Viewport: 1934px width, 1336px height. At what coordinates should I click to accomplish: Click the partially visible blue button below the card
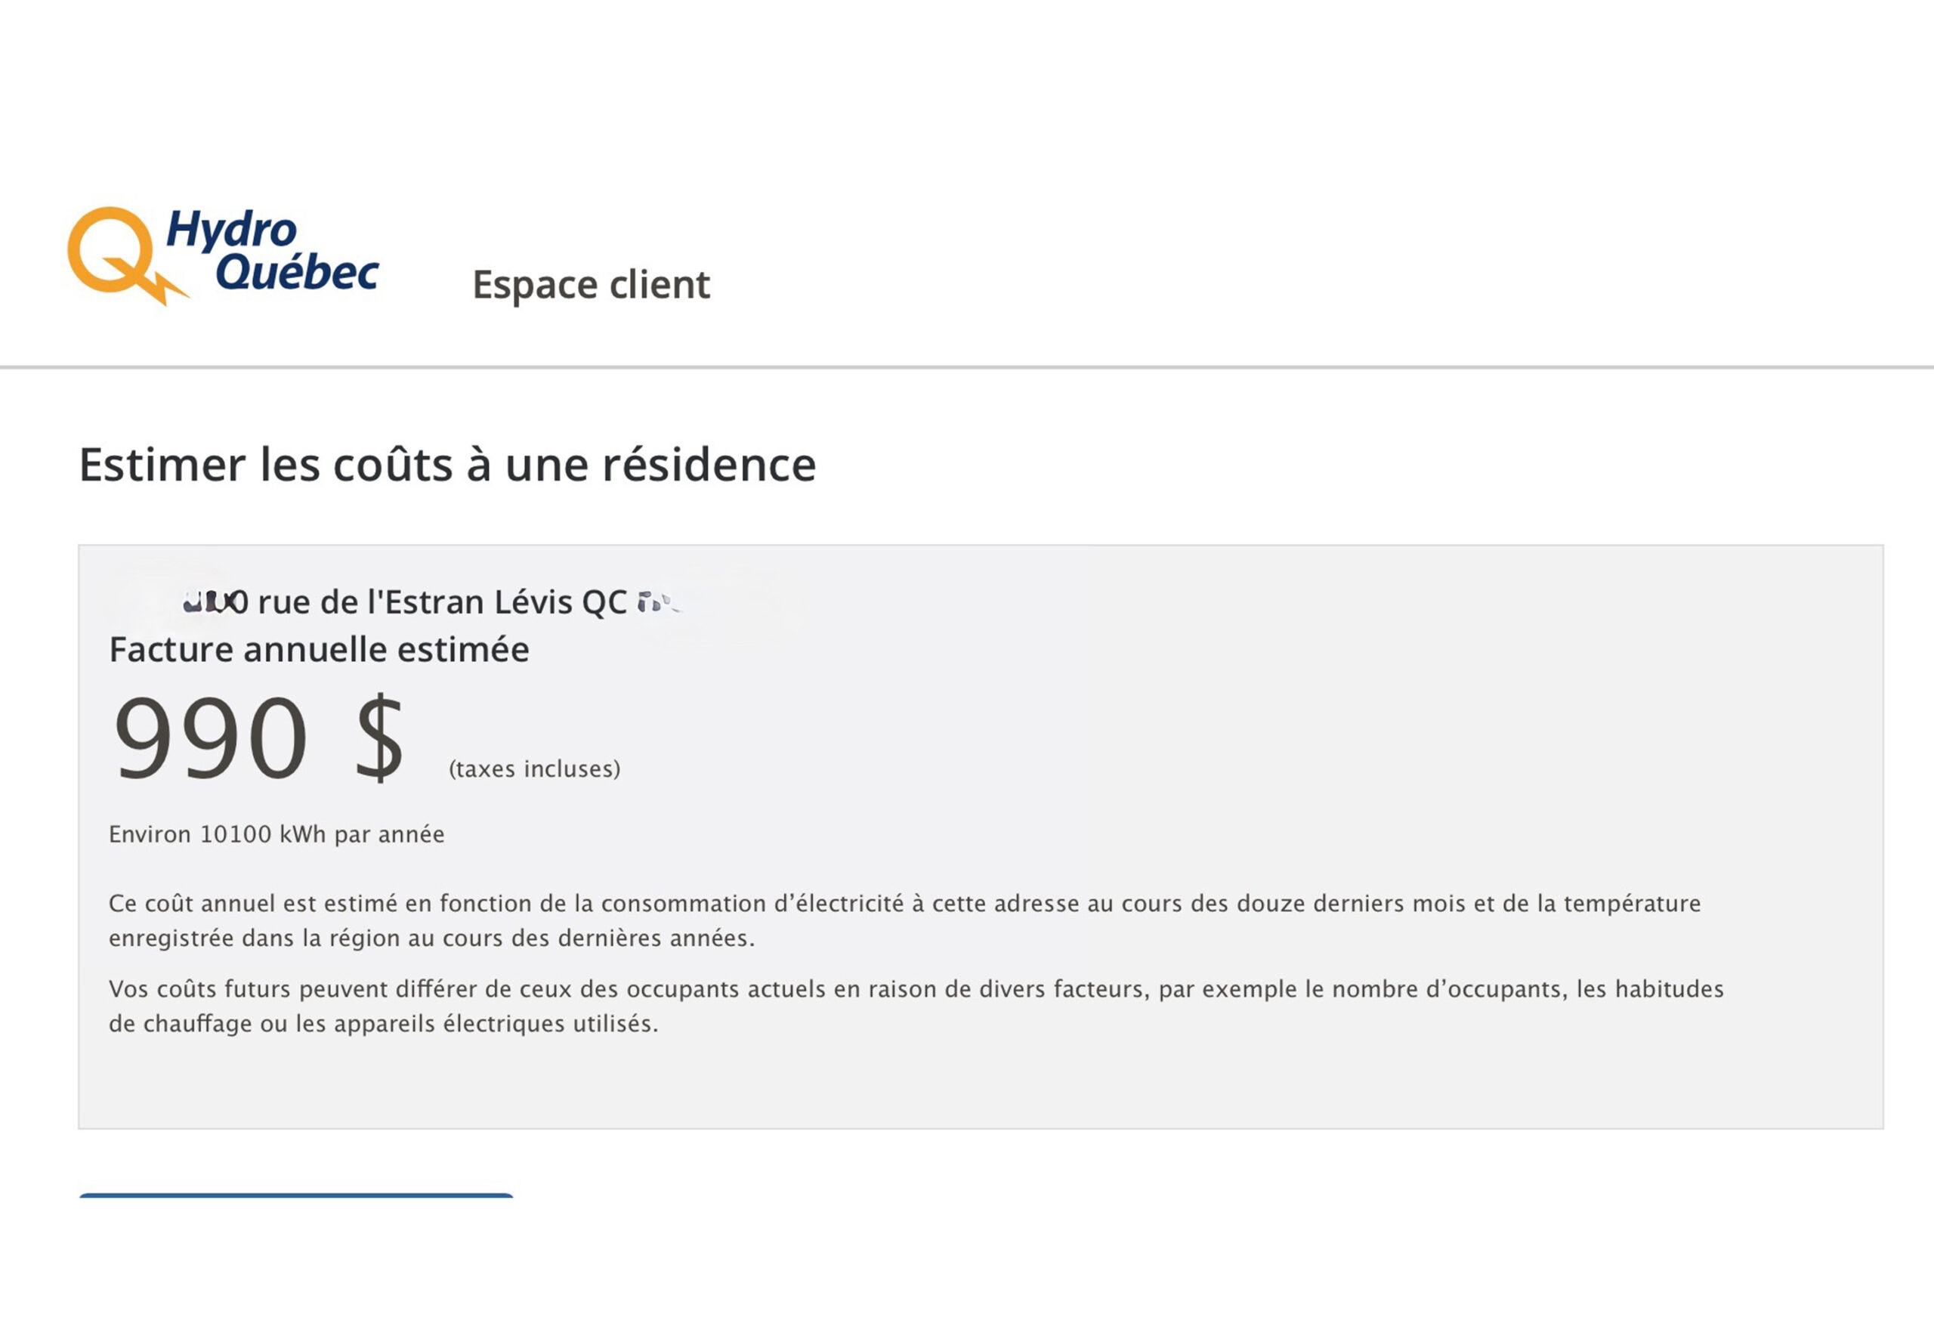(x=296, y=1195)
